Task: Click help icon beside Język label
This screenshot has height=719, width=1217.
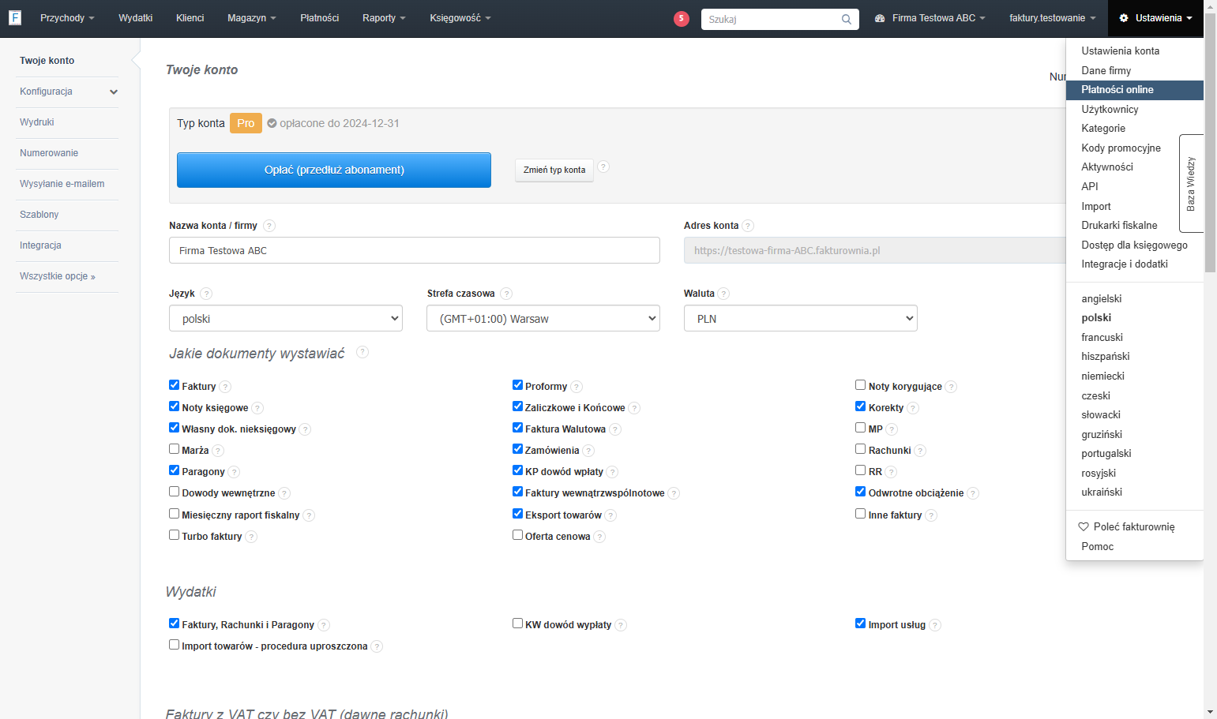Action: [x=206, y=294]
